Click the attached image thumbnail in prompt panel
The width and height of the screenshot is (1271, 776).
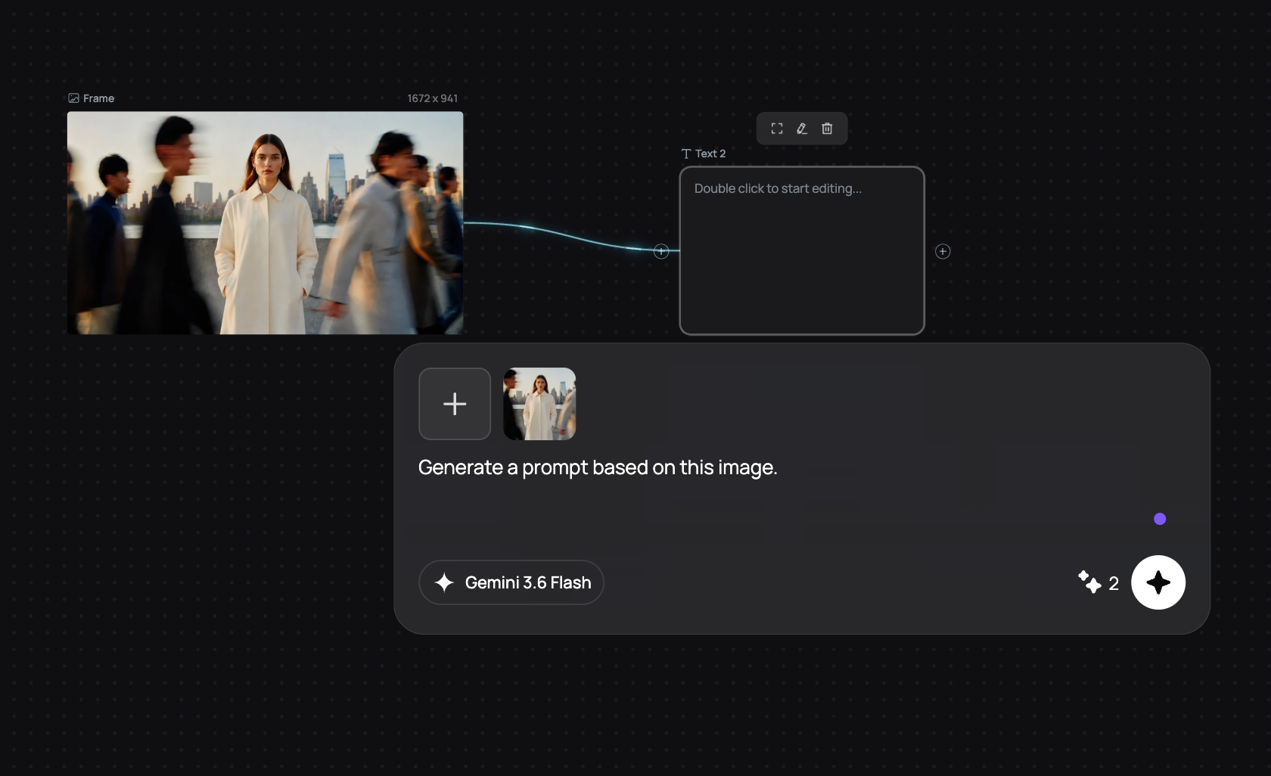tap(539, 404)
